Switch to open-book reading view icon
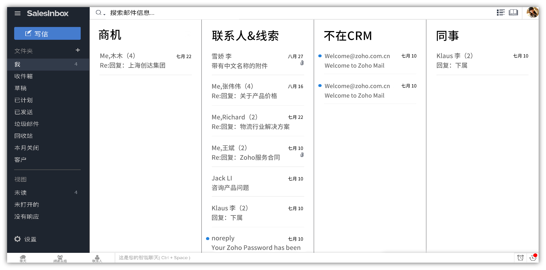Viewport: 546px width, 270px height. coord(513,13)
